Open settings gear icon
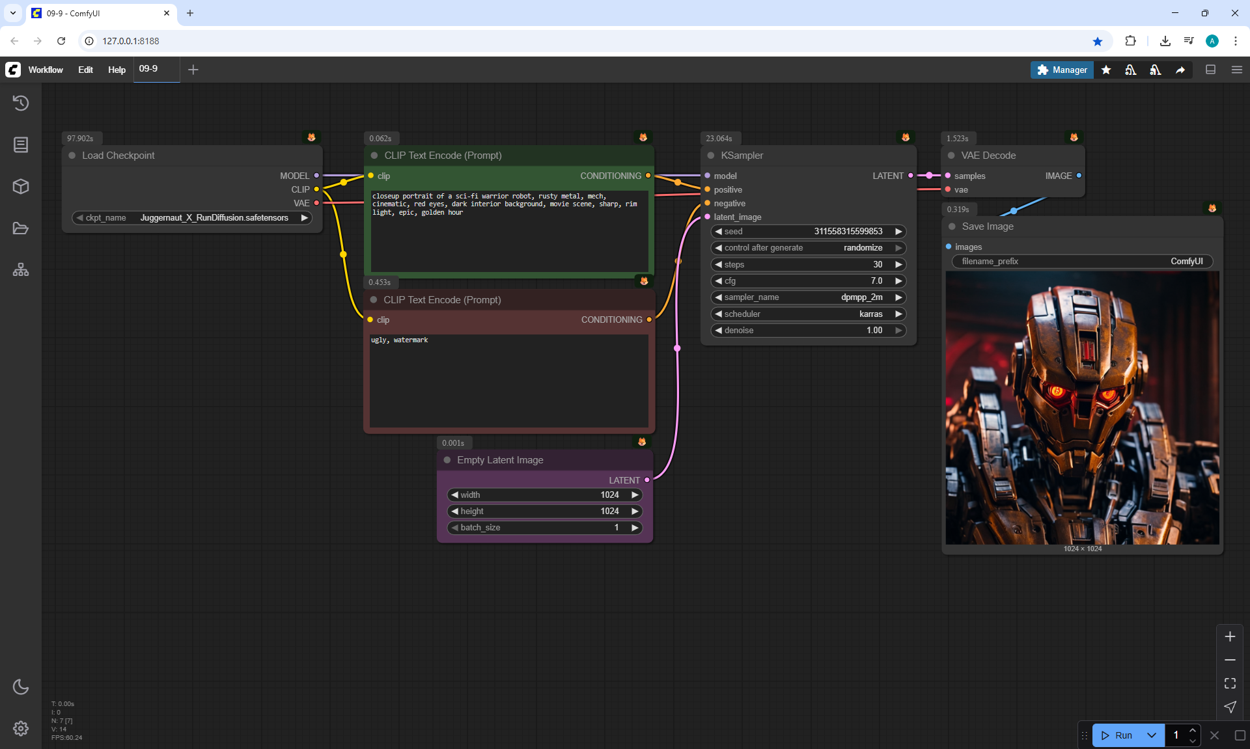The image size is (1250, 749). pyautogui.click(x=21, y=728)
